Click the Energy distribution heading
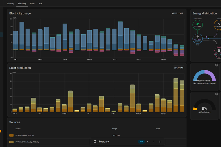Screen dimensions: 221x147 click(x=205, y=13)
